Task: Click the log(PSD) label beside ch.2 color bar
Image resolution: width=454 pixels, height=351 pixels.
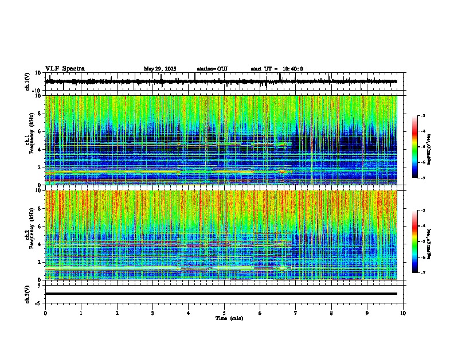Action: click(x=429, y=244)
